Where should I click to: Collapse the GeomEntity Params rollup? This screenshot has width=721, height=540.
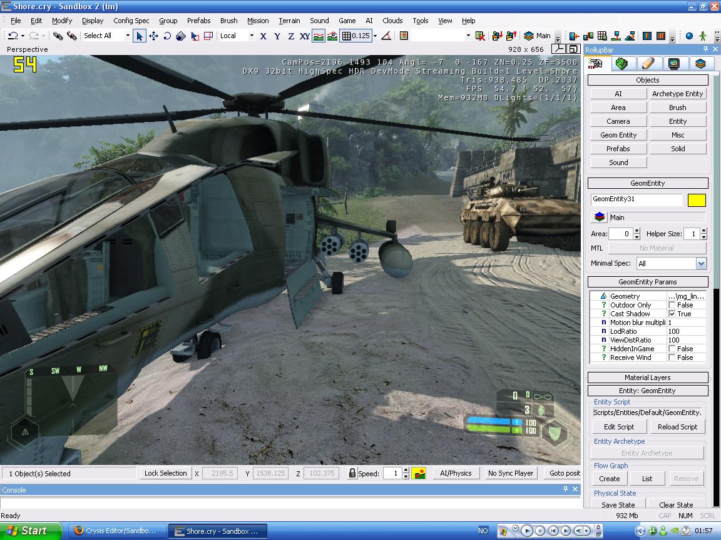[647, 282]
